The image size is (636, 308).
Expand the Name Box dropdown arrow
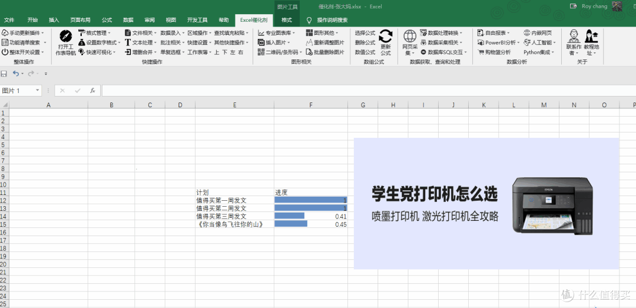pos(38,91)
